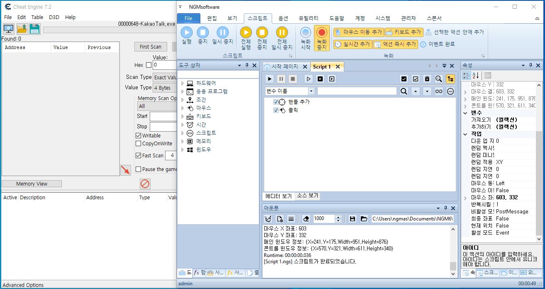Open 스크립트 ribbon tab
The height and width of the screenshot is (289, 545).
click(x=258, y=18)
